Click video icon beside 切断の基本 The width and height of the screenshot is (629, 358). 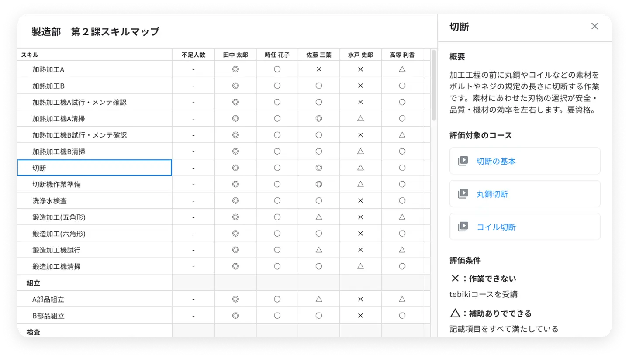tap(463, 161)
